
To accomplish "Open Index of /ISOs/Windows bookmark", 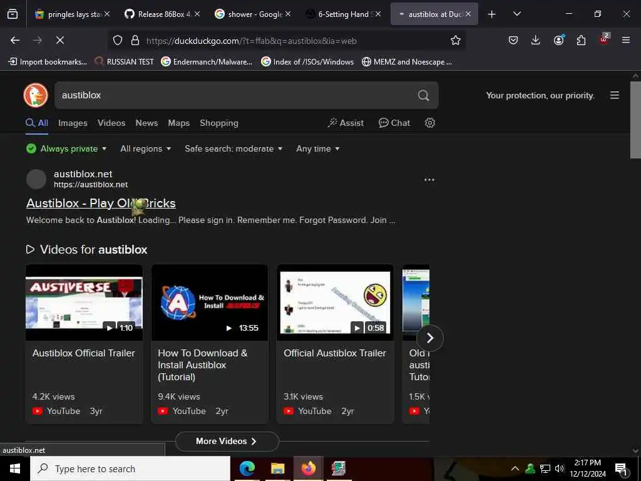I will (x=307, y=62).
